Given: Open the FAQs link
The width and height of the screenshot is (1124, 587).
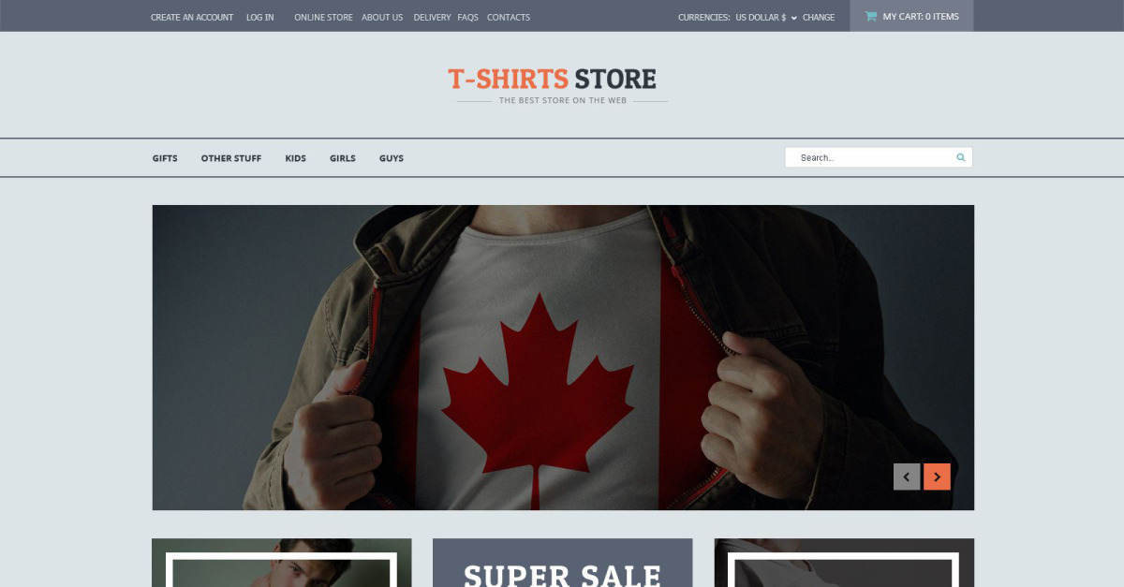Looking at the screenshot, I should click(468, 17).
